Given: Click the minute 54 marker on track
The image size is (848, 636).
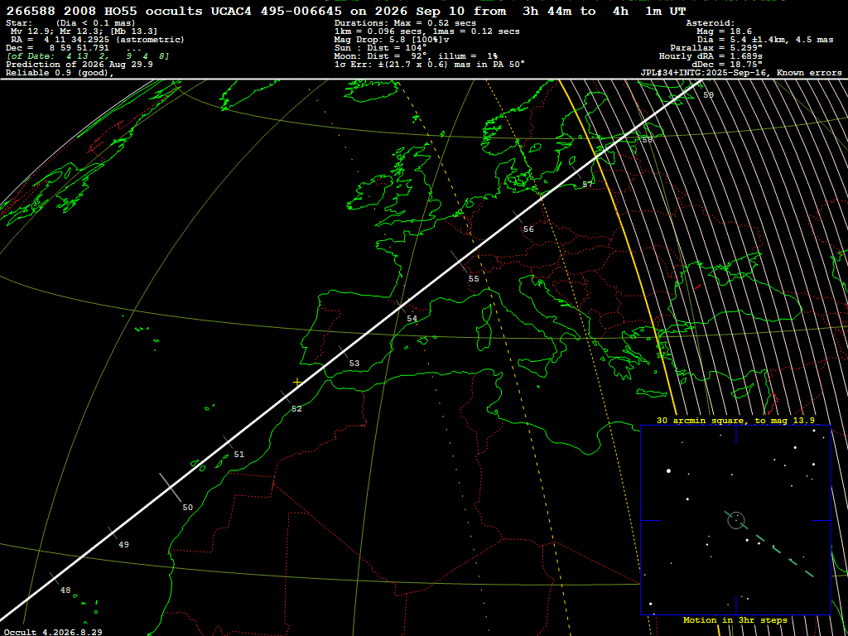Looking at the screenshot, I should tap(402, 306).
